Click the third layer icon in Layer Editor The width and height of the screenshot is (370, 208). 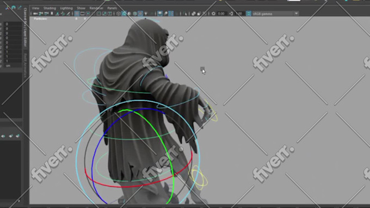pyautogui.click(x=18, y=136)
